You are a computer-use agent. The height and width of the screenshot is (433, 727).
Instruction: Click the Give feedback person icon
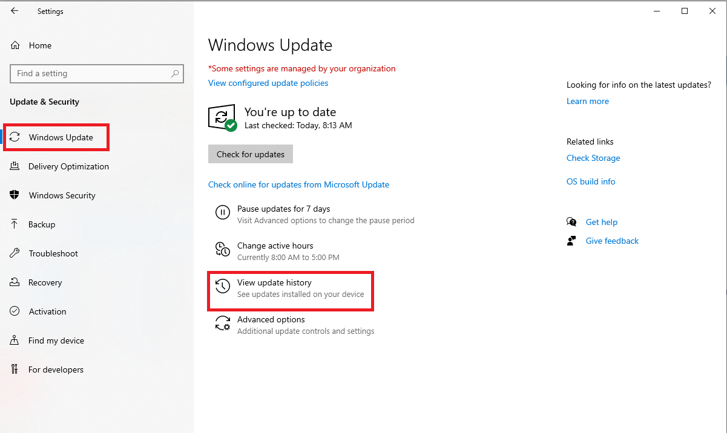click(571, 241)
